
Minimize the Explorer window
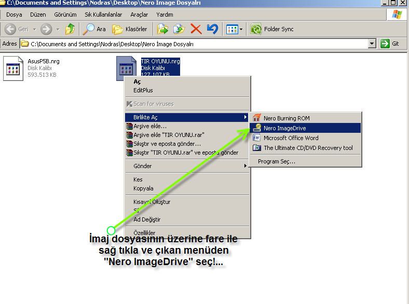[x=385, y=3]
